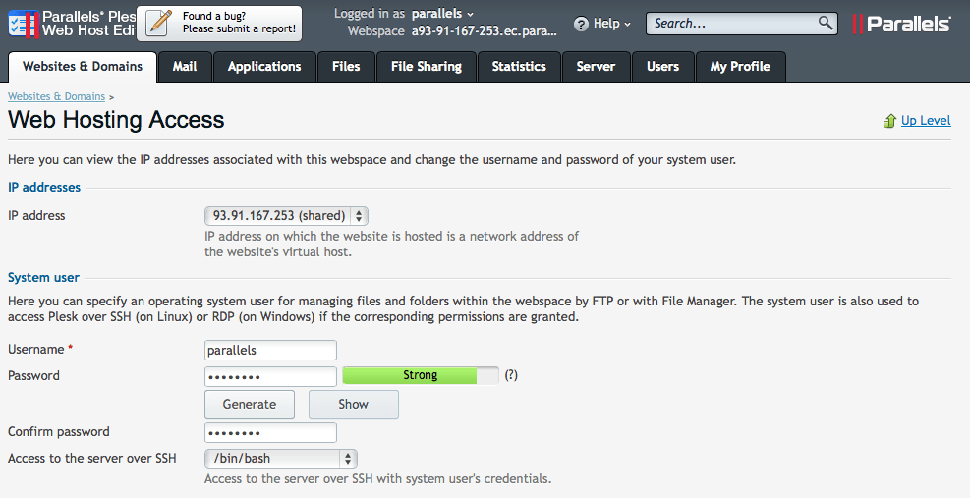Screen dimensions: 970x498
Task: Open the Mail tab
Action: [x=185, y=67]
